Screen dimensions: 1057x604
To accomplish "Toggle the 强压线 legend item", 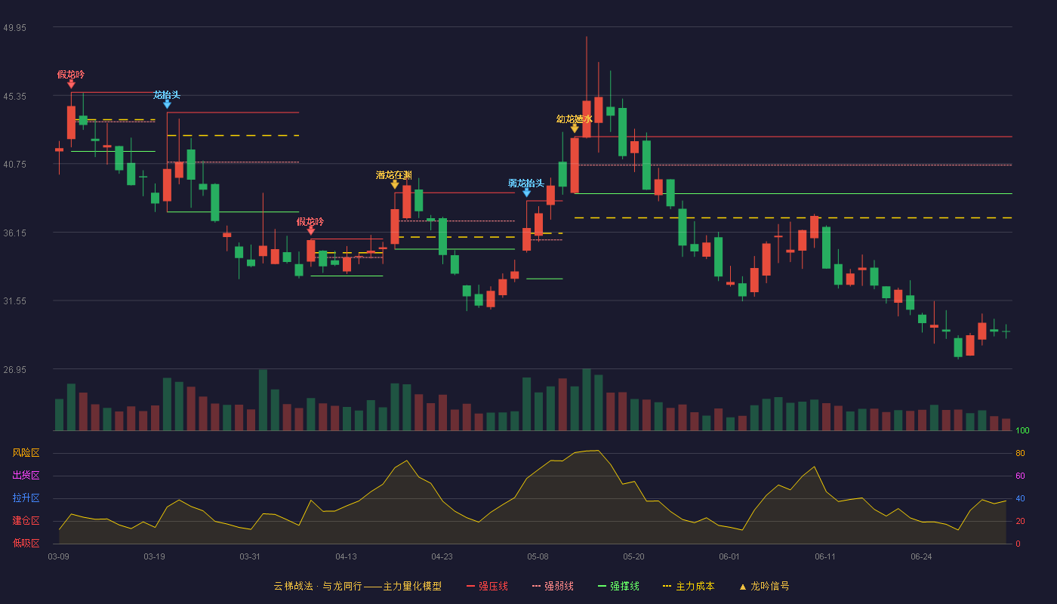I will tap(487, 586).
